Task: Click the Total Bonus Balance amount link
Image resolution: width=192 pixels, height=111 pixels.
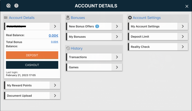Action: coord(55,42)
